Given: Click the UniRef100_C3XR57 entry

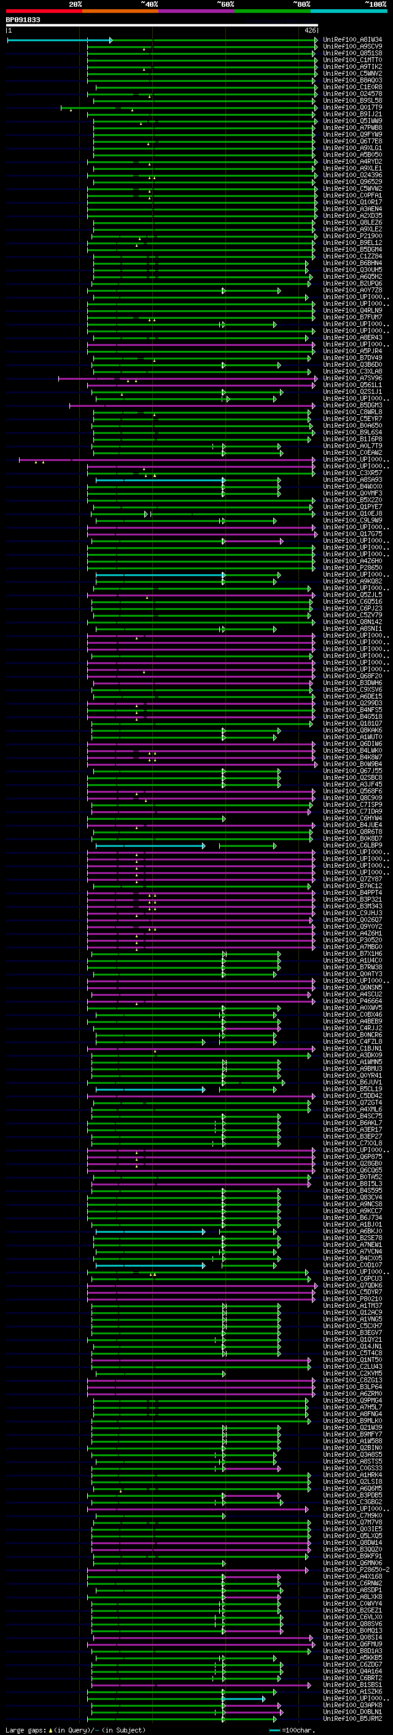Looking at the screenshot, I should [352, 473].
